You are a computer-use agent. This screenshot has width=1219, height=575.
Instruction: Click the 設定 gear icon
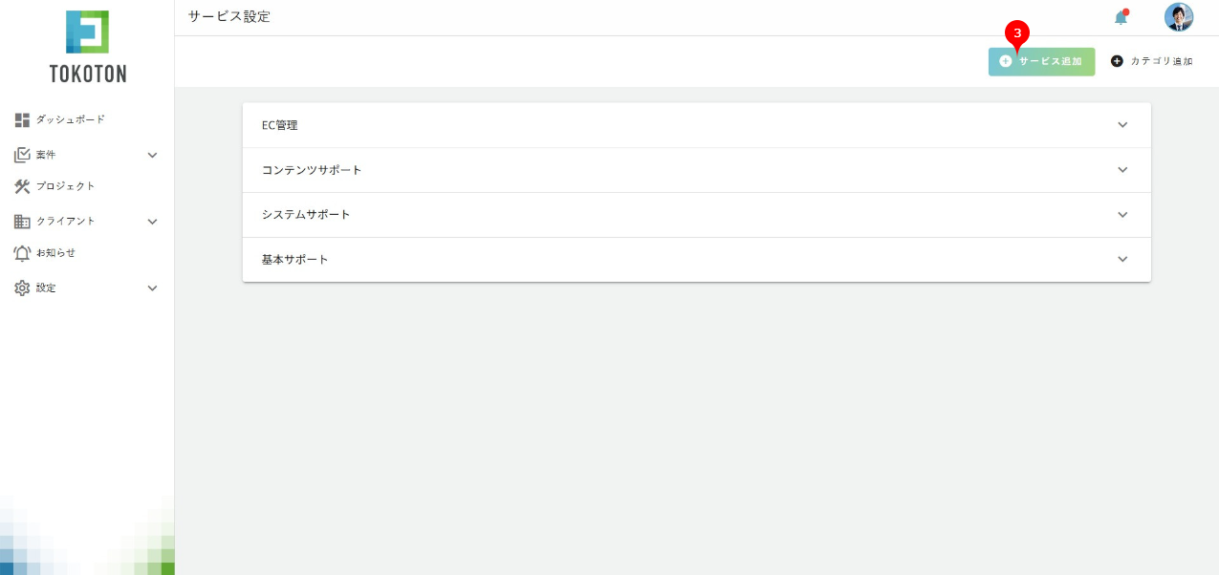click(23, 287)
